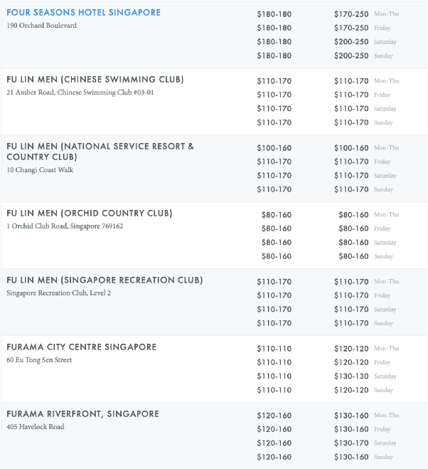Click the Furama City Centre Singapore heading
Viewport: 428px width, 469px height.
[x=81, y=347]
